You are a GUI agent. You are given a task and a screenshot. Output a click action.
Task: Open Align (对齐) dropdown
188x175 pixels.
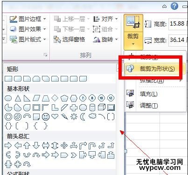tap(105, 19)
